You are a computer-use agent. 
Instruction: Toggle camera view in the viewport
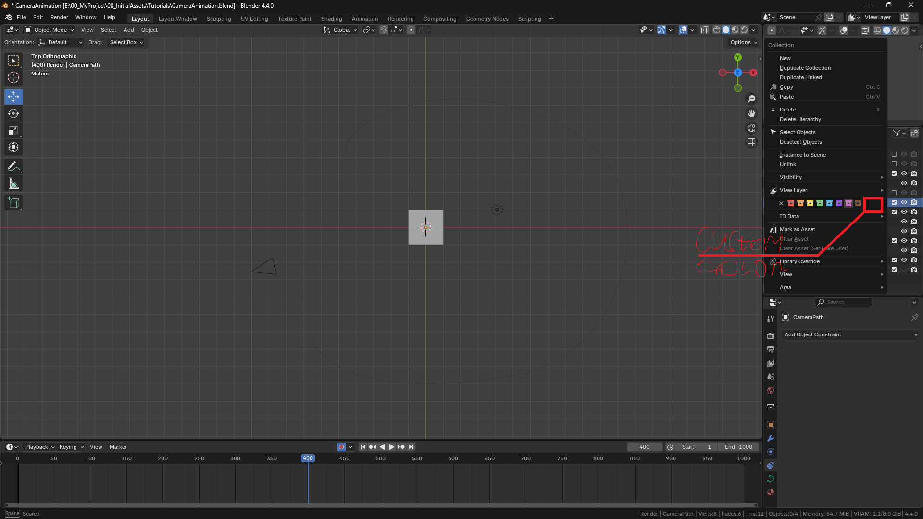(751, 128)
